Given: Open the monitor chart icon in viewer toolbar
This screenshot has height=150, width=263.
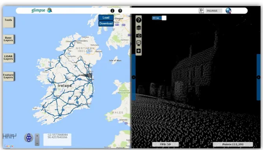Looking at the screenshot, I should click(138, 43).
